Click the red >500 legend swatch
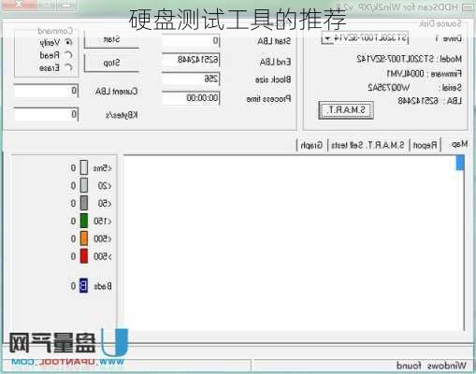Viewport: 476px width, 374px height. coord(84,256)
